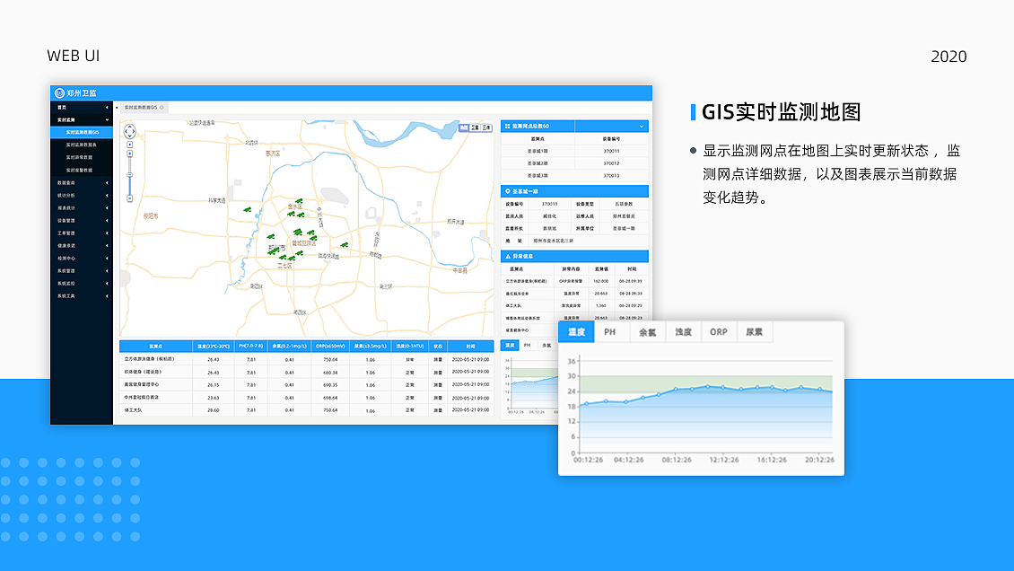Click the green marker just left of the 金水区 label
The width and height of the screenshot is (1014, 571).
coord(291,214)
